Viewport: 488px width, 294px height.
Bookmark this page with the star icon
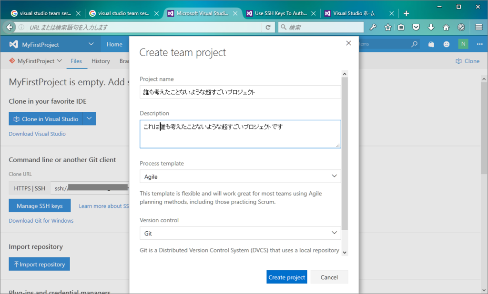387,27
